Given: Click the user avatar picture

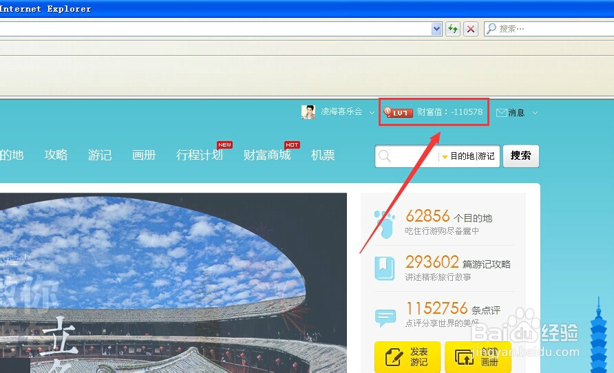Looking at the screenshot, I should coord(308,112).
